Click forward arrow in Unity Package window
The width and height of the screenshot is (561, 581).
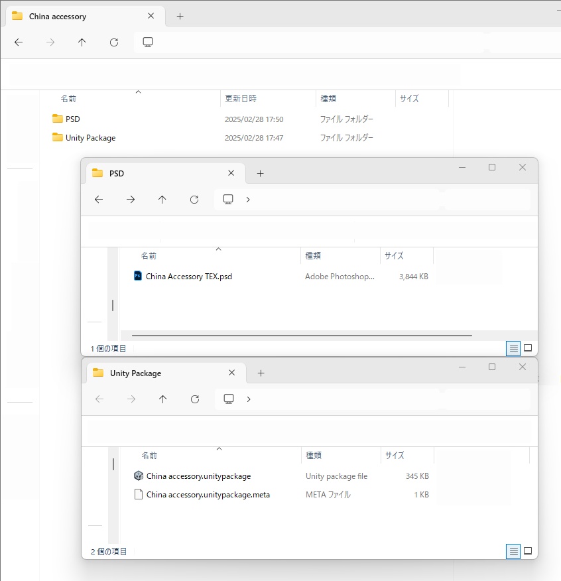click(x=131, y=399)
